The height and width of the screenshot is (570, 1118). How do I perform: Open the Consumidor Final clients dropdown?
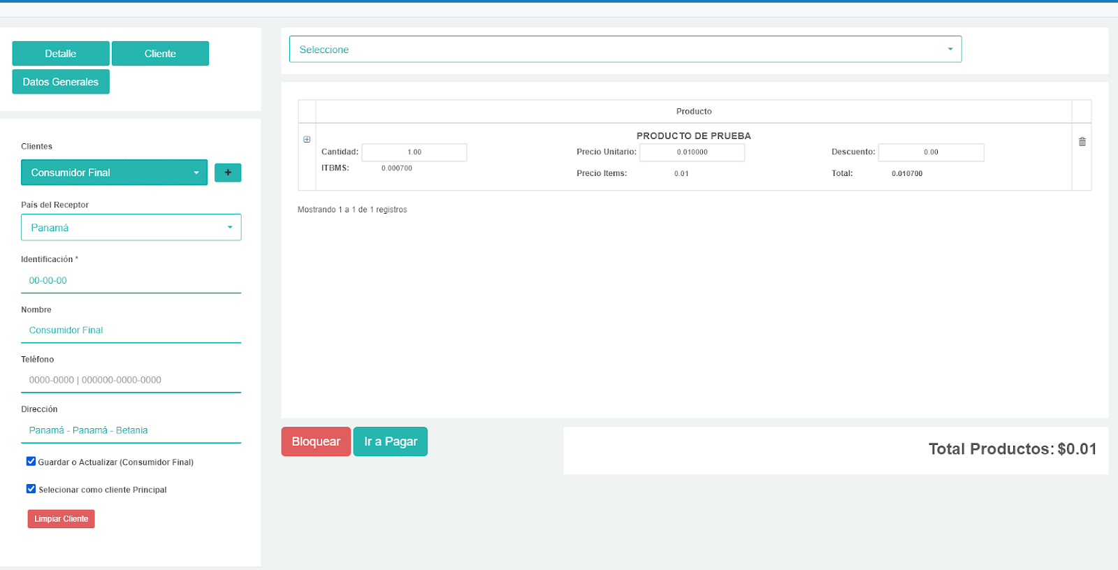[x=114, y=173]
